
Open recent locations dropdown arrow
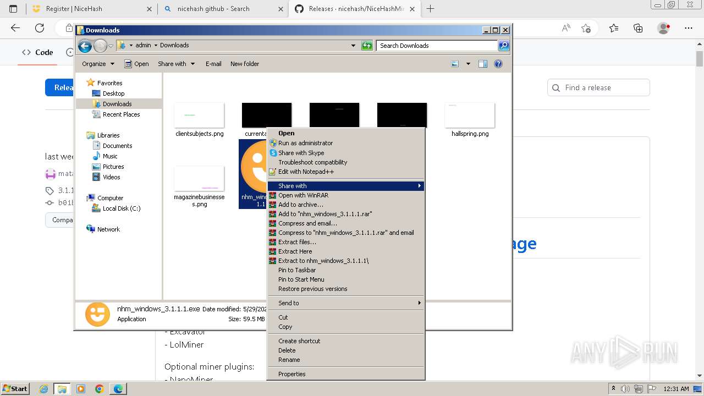click(x=111, y=46)
